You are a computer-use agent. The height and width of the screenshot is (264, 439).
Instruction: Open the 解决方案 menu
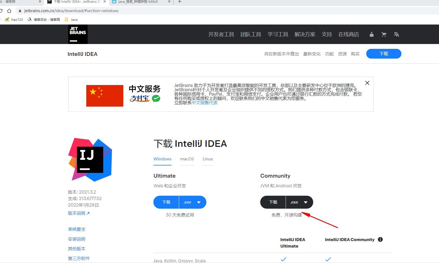(x=305, y=34)
